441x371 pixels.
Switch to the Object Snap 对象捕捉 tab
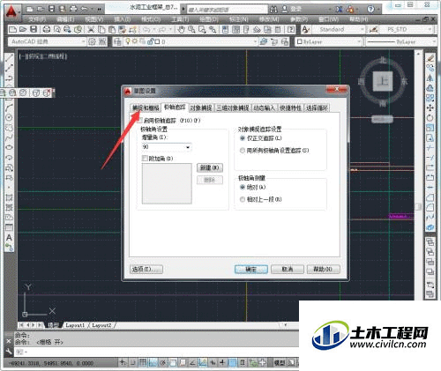click(201, 108)
